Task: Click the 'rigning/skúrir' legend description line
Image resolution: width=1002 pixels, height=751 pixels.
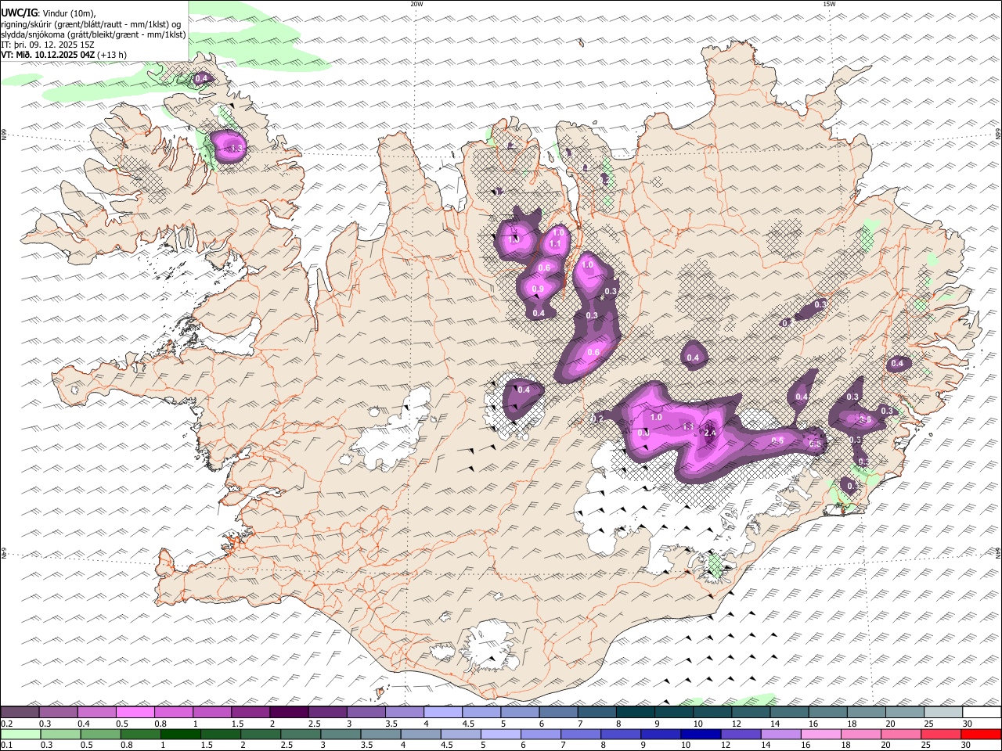Action: [92, 24]
